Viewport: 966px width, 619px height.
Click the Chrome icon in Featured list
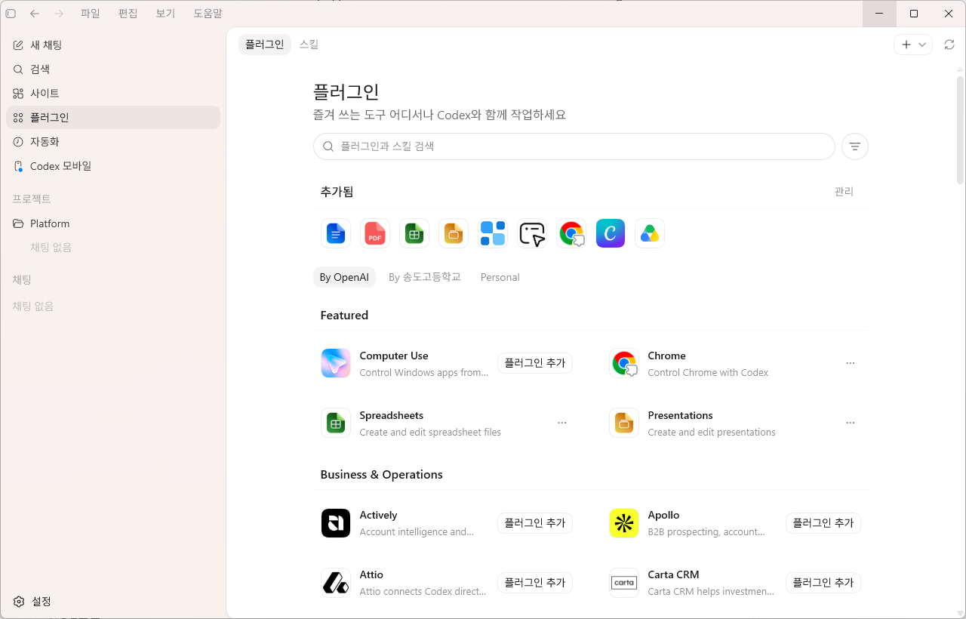[624, 363]
